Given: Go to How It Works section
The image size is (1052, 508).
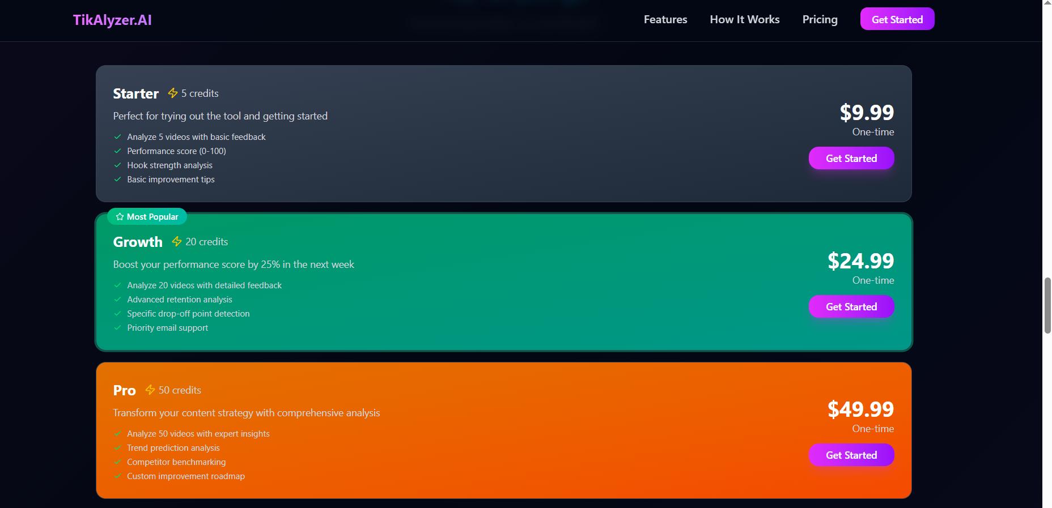Looking at the screenshot, I should [744, 19].
